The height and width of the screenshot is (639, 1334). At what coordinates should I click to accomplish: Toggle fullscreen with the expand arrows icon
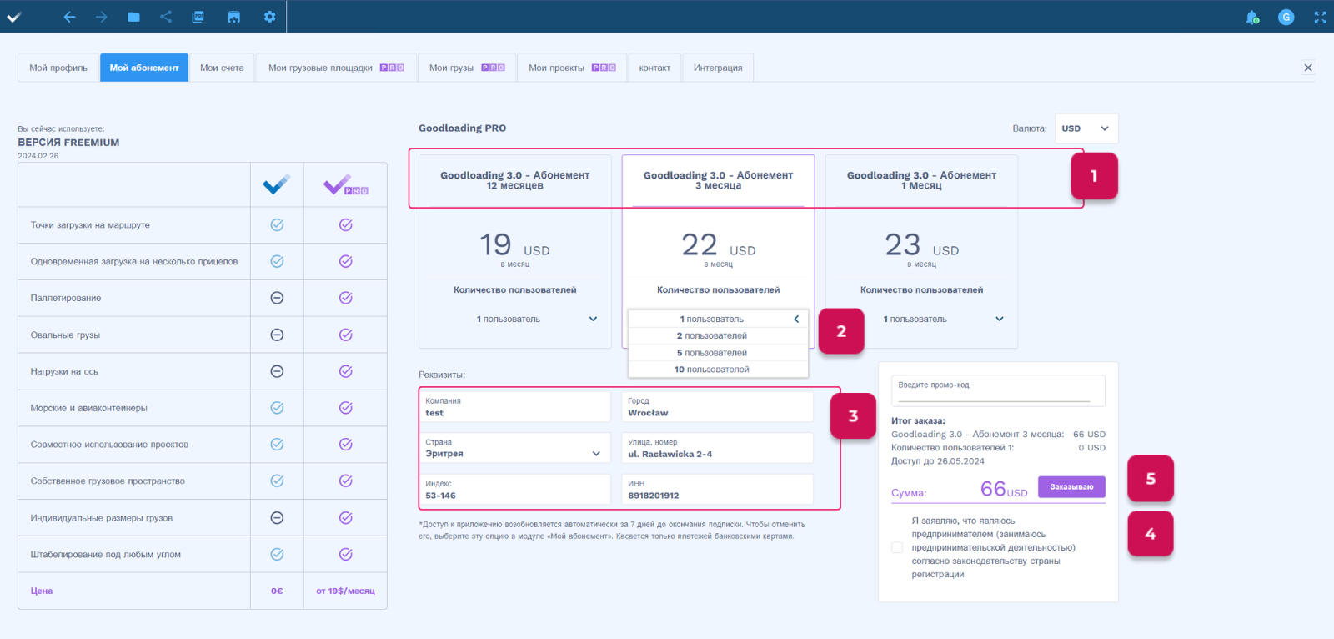coord(1320,17)
